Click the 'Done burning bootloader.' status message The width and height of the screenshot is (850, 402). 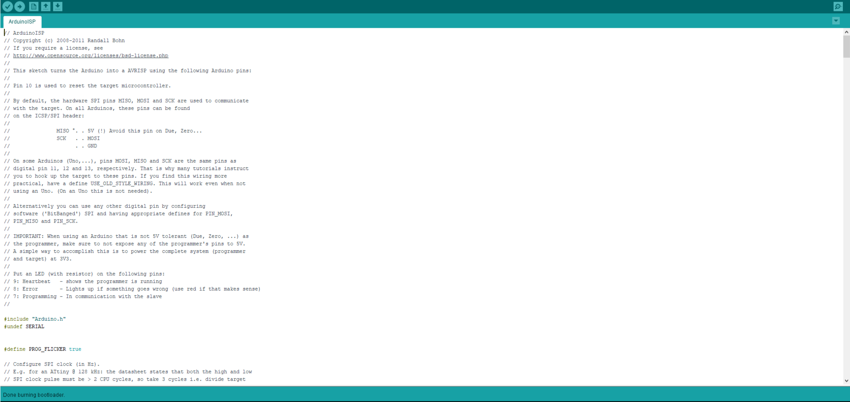pyautogui.click(x=34, y=395)
